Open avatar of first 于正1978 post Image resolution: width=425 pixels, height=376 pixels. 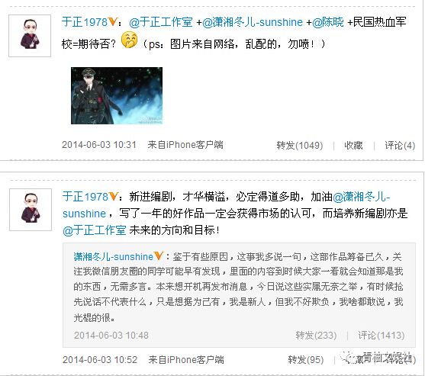click(x=30, y=36)
